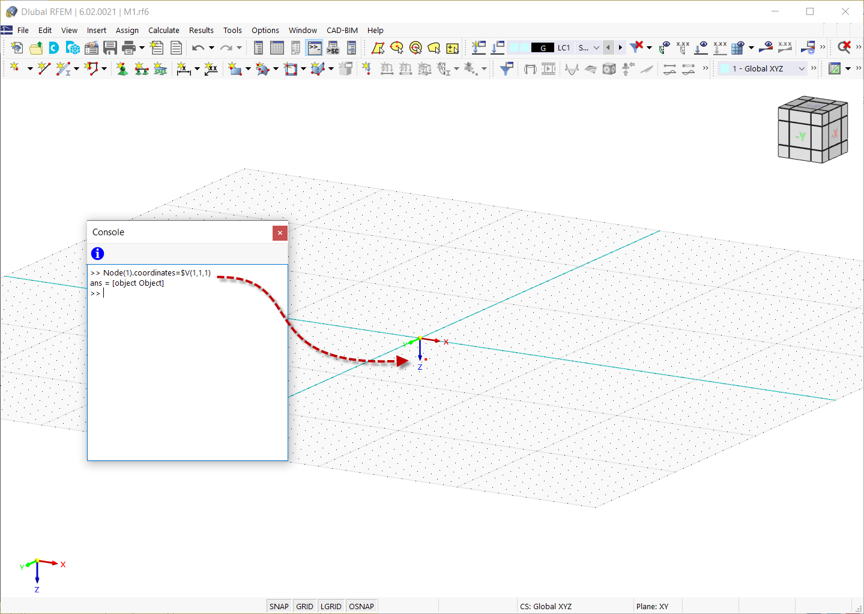Toggle the result sections eye icon
This screenshot has width=864, height=614.
[x=766, y=47]
